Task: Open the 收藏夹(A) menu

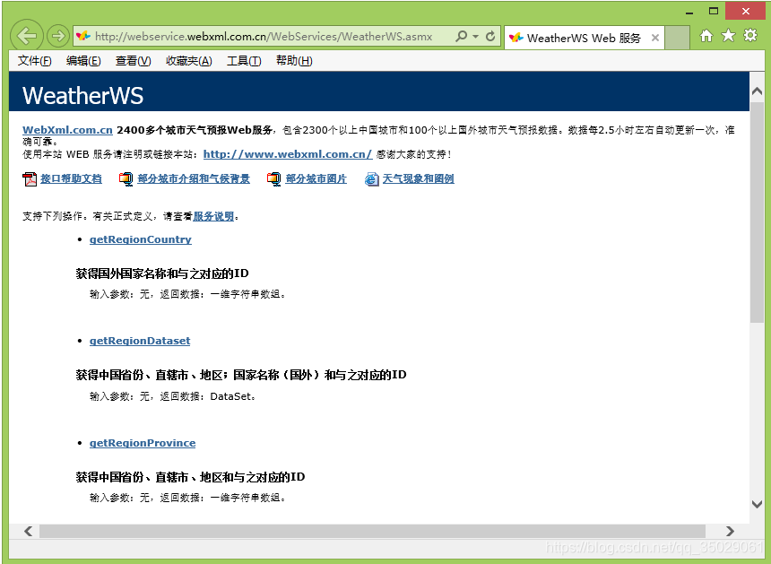Action: 189,61
